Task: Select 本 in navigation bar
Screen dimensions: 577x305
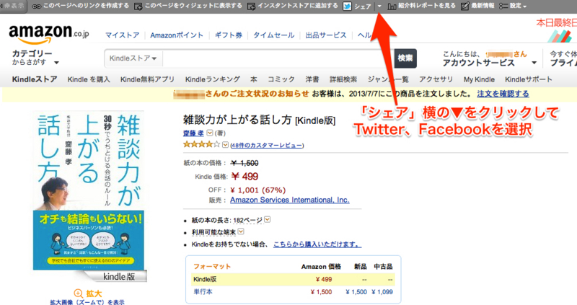Action: [x=254, y=79]
